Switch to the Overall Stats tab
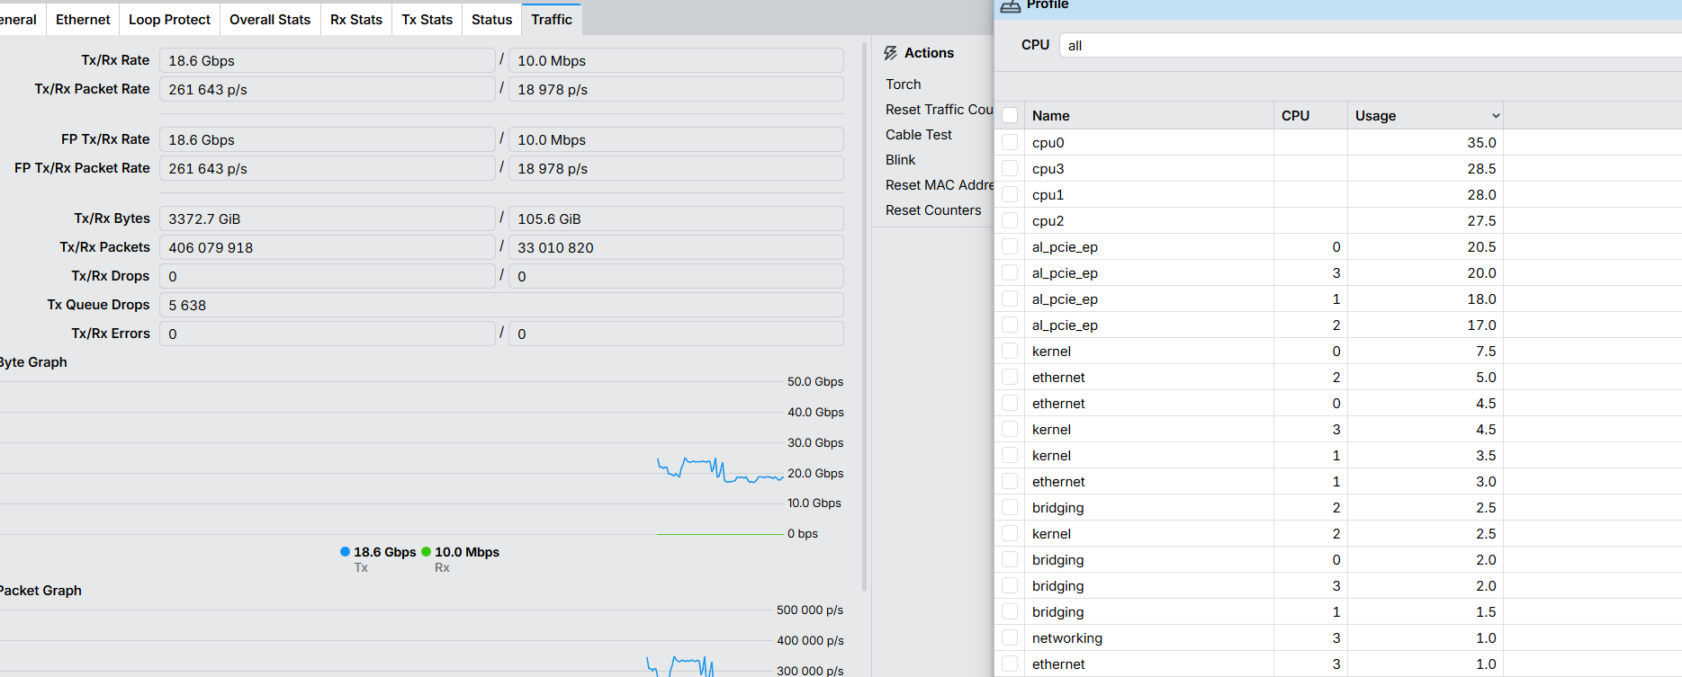 point(269,20)
